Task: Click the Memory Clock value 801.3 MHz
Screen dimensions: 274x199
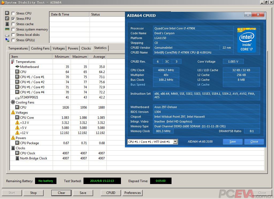Action: point(163,131)
